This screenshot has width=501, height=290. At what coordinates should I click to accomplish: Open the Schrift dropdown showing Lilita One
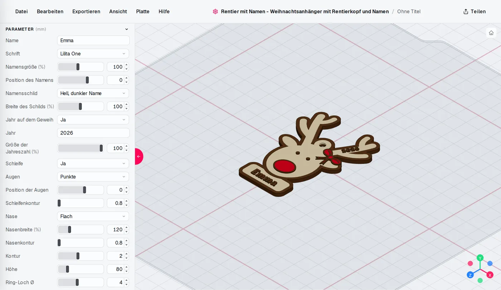coord(93,54)
